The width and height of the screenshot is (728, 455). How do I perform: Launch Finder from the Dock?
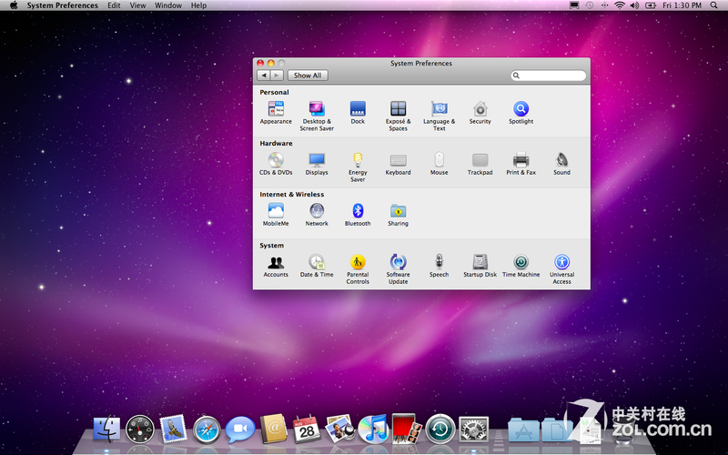106,429
